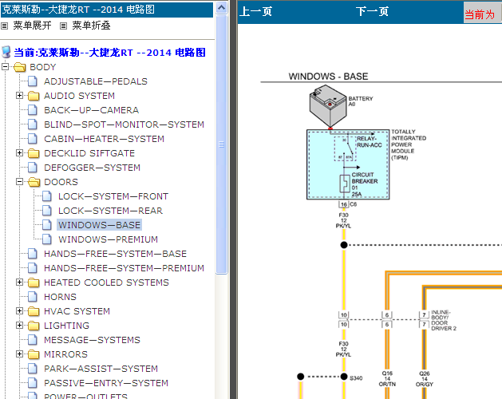
Task: Open the BACK—UP—CAMERA diagram
Action: [92, 110]
